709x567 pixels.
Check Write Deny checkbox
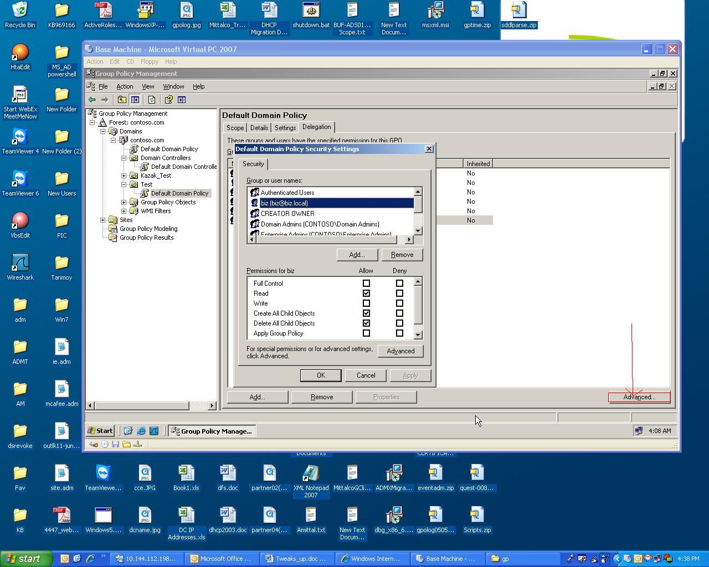tap(399, 303)
